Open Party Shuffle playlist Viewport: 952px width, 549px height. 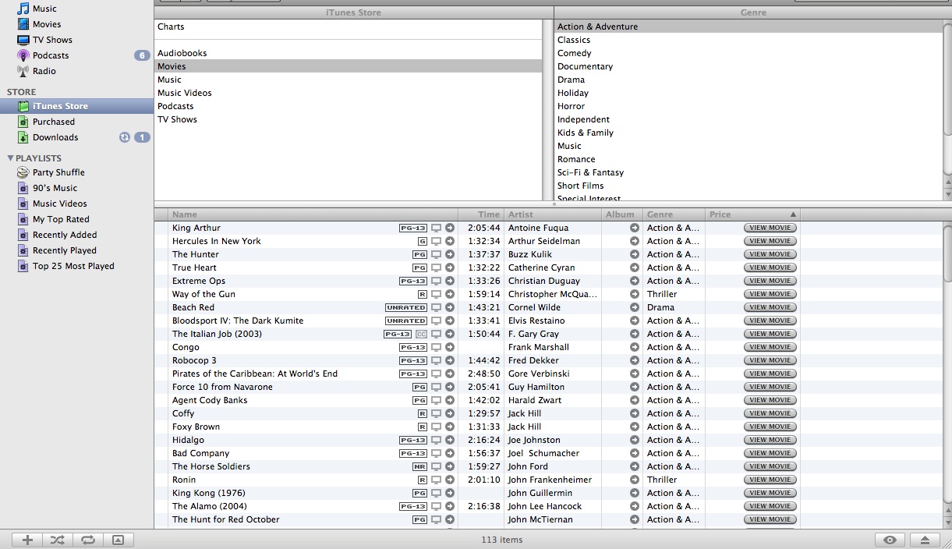[x=58, y=172]
